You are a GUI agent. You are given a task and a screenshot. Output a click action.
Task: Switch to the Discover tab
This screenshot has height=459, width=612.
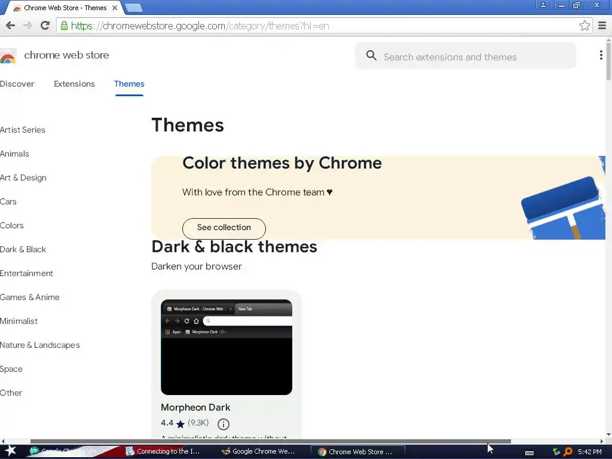click(x=17, y=84)
